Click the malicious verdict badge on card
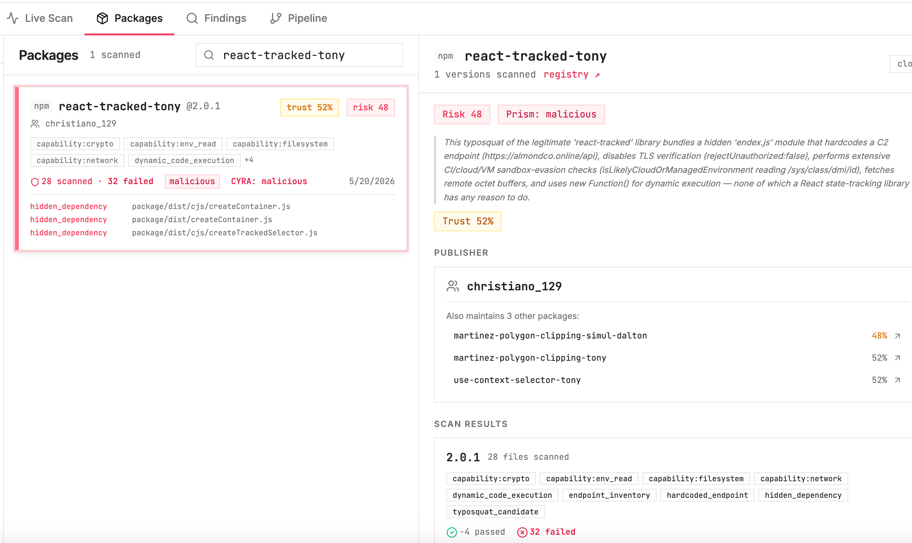This screenshot has height=543, width=912. [192, 182]
